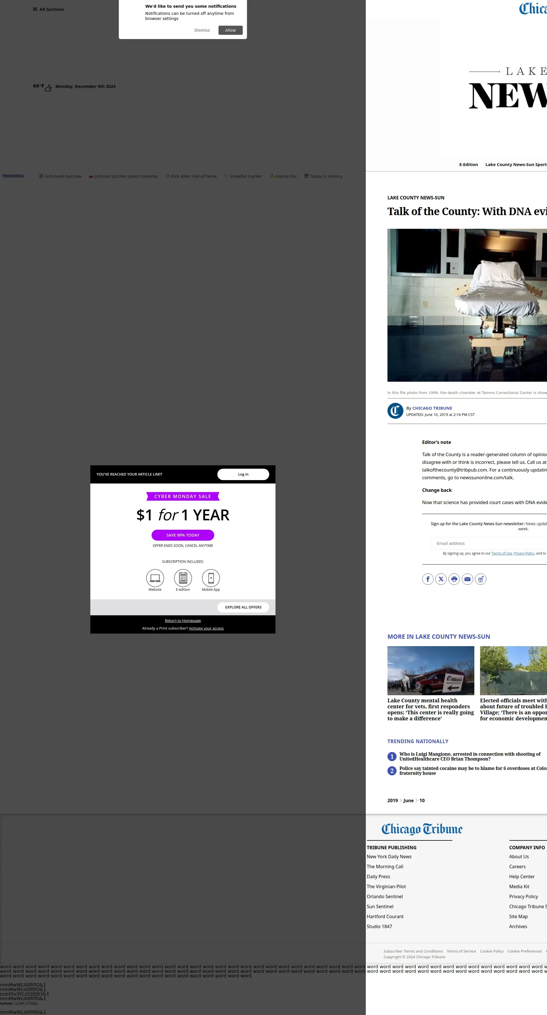Click the Facebook share icon
The image size is (547, 1015).
(x=428, y=579)
